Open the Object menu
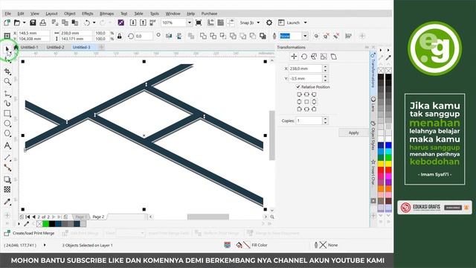 pyautogui.click(x=69, y=13)
